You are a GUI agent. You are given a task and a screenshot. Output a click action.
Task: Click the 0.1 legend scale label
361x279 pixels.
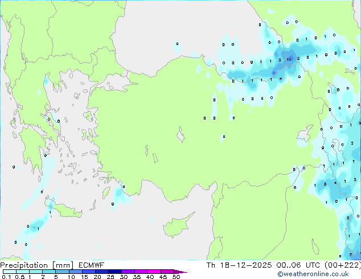tap(6, 277)
